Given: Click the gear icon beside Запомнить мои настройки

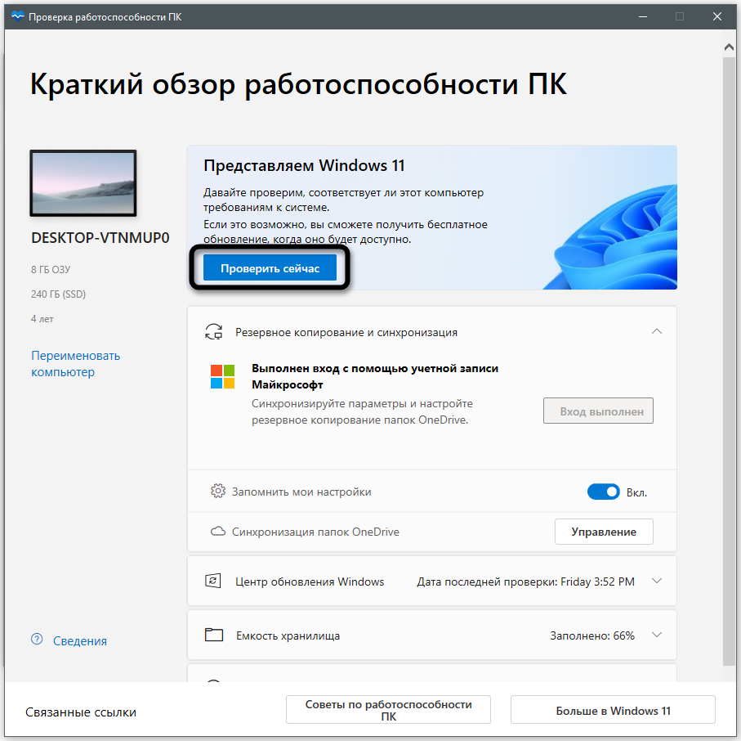Looking at the screenshot, I should click(215, 492).
